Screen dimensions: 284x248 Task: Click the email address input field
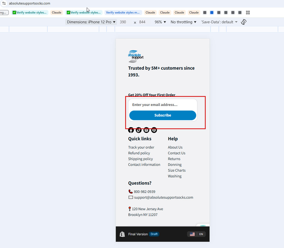[163, 105]
